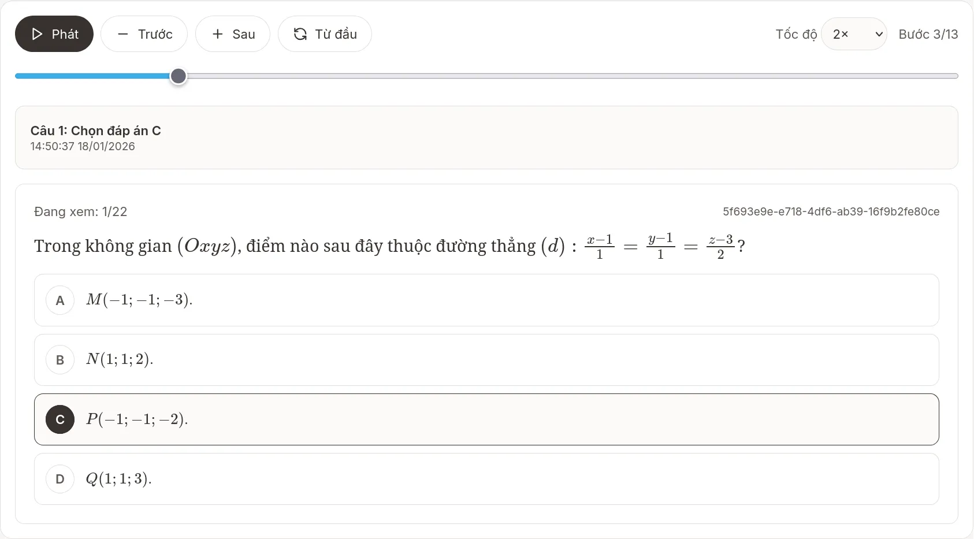Click the chevron arrow of speed selector
974x539 pixels.
coord(879,34)
